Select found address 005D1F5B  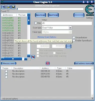point(8,20)
